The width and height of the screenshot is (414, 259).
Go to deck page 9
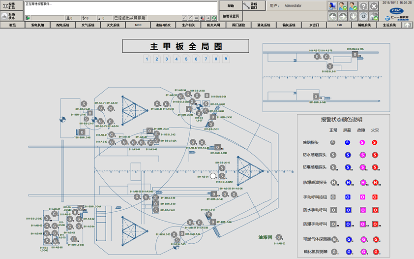click(x=226, y=59)
